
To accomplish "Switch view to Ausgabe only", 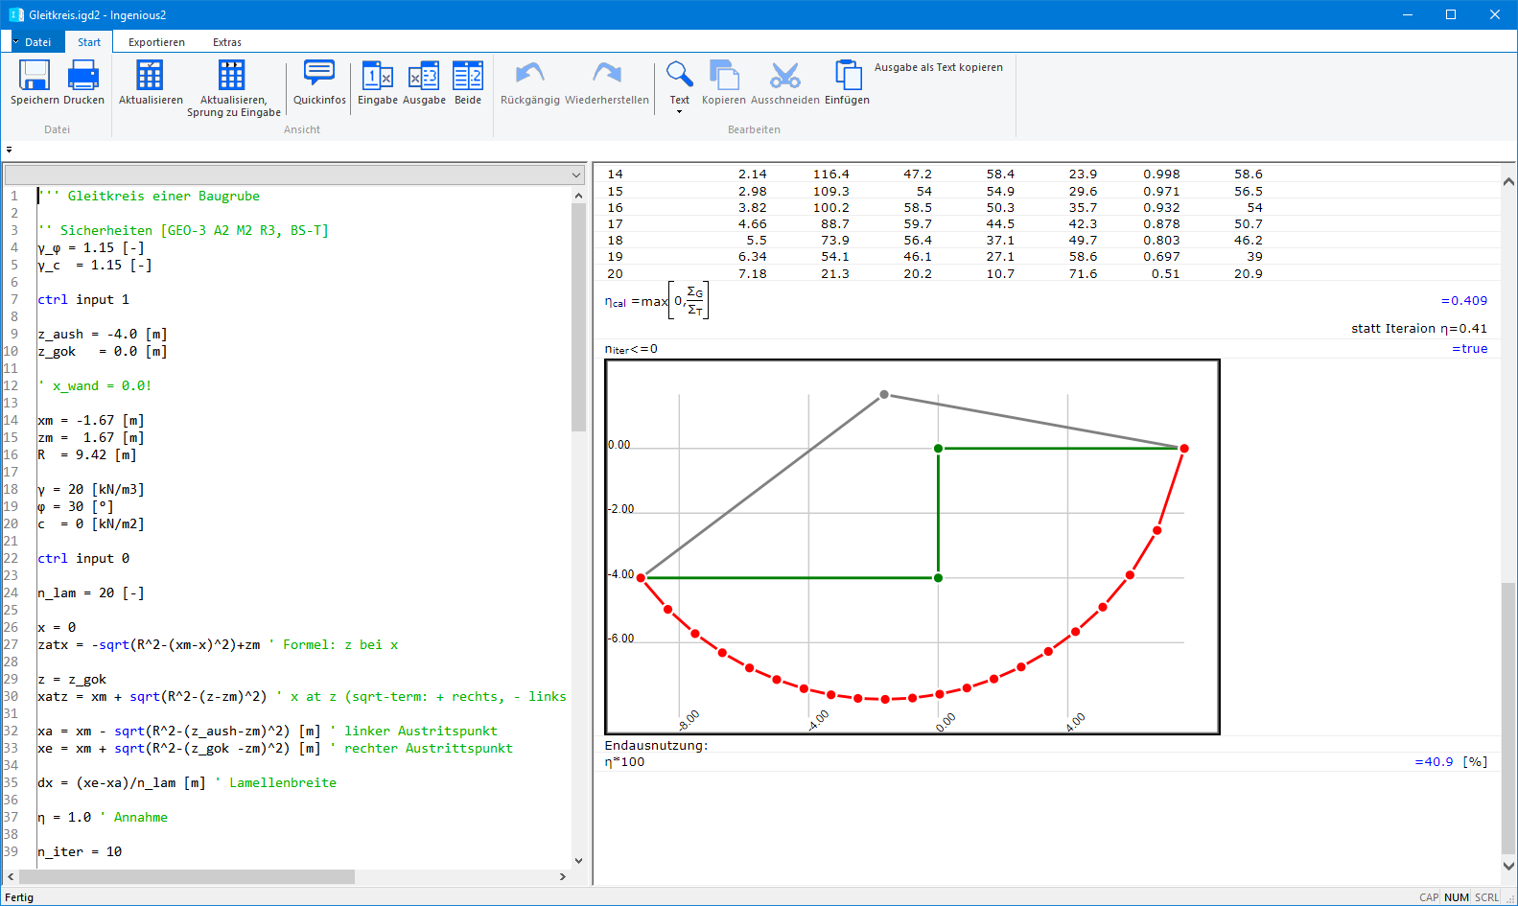I will (x=424, y=76).
